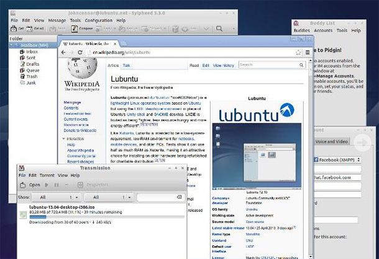This screenshot has height=259, width=379.
Task: Switch to the Talk tab on Wikipedia
Action: point(127,65)
